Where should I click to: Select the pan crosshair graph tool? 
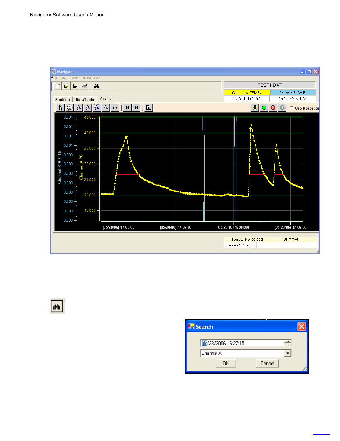coord(69,107)
